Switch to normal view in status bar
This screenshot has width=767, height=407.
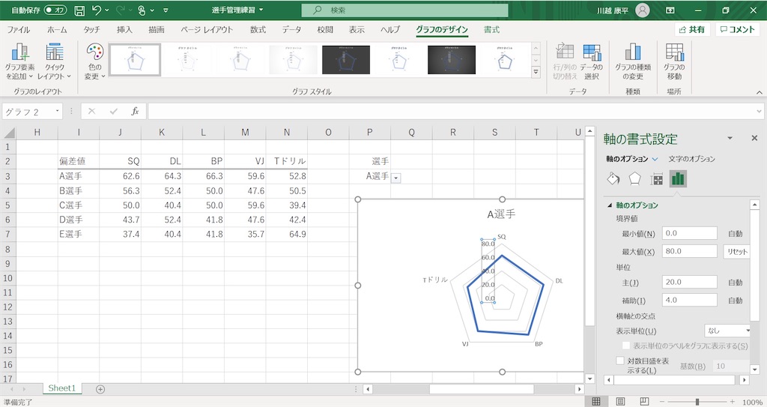pos(596,402)
